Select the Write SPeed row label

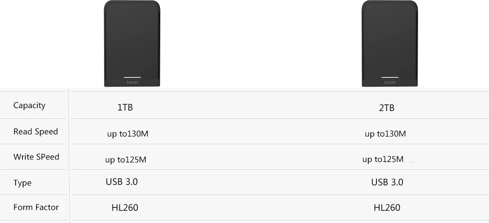coord(36,156)
